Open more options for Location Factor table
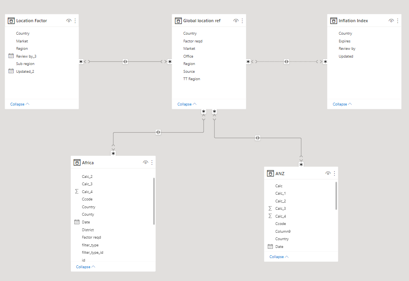Screen dimensions: 409x281 [x=75, y=21]
